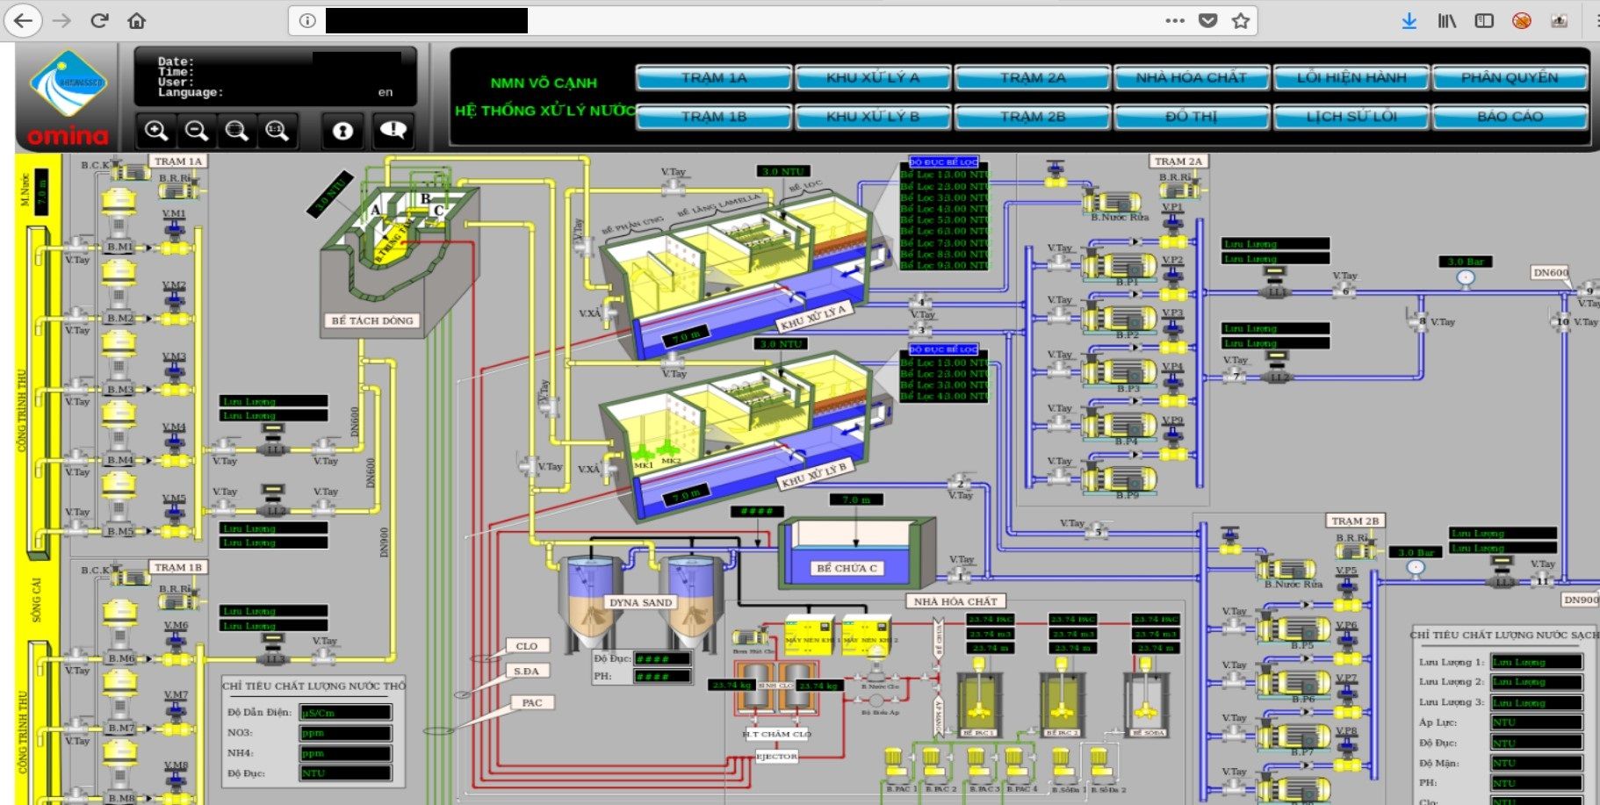Bookmark the page with the star icon
The width and height of the screenshot is (1600, 805).
coord(1240,21)
